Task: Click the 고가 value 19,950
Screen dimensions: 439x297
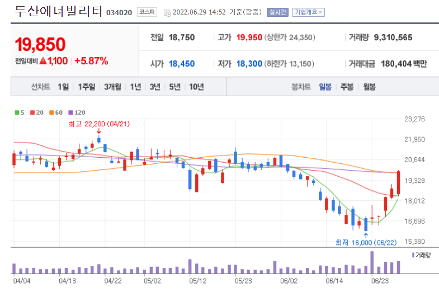Action: [x=249, y=37]
